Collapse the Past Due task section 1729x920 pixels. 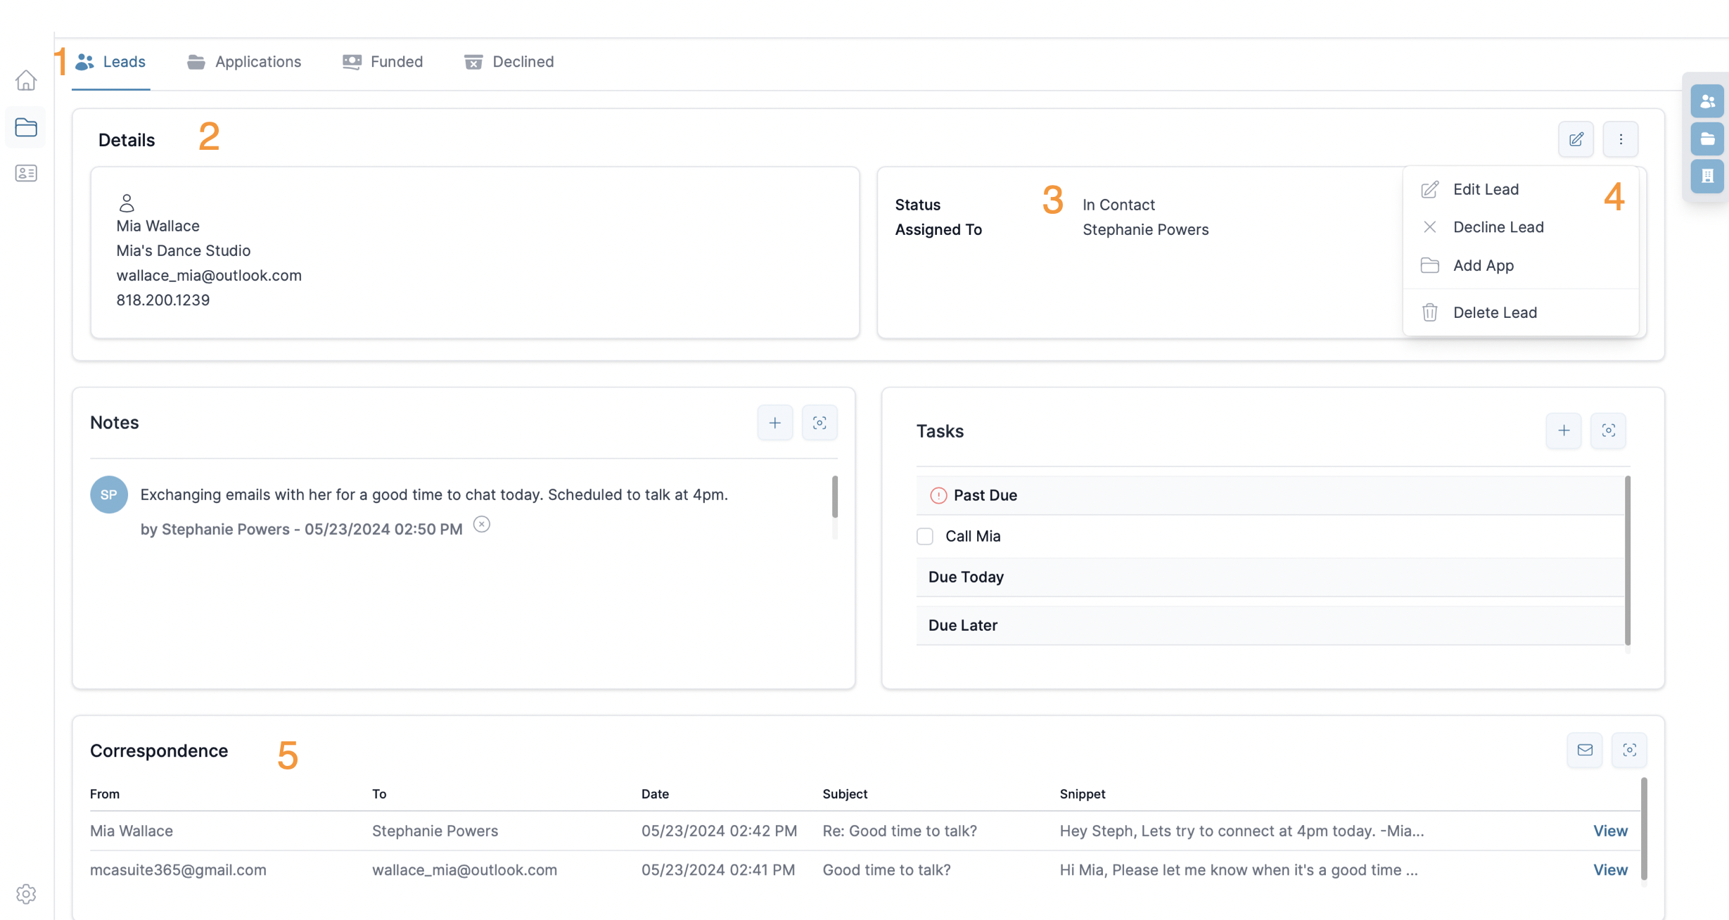(985, 495)
